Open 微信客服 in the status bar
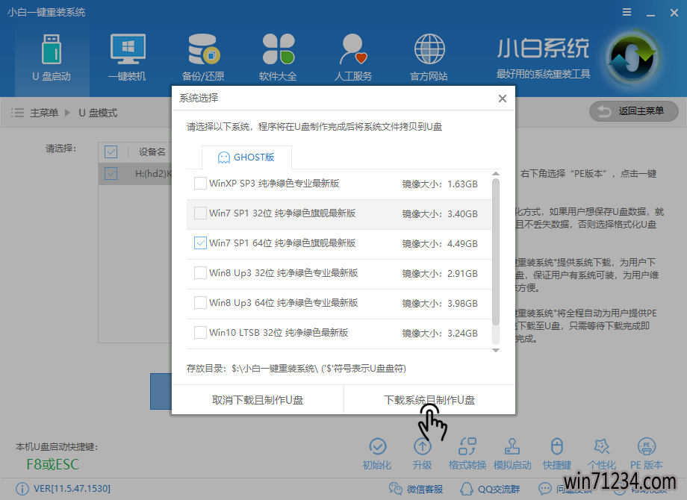 pyautogui.click(x=416, y=489)
